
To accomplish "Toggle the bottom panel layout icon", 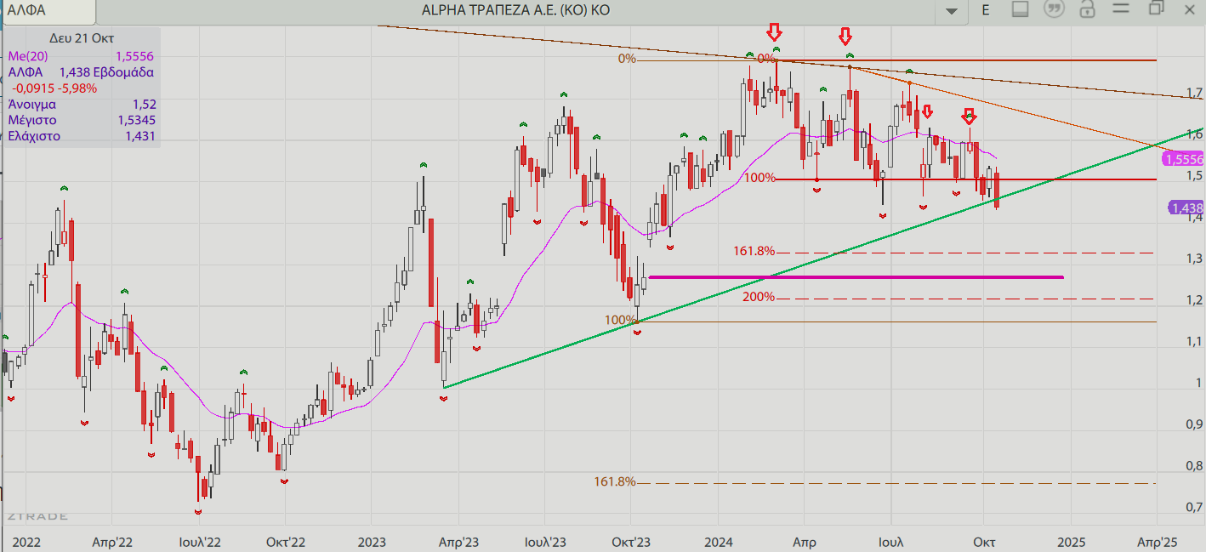I will pyautogui.click(x=1021, y=9).
